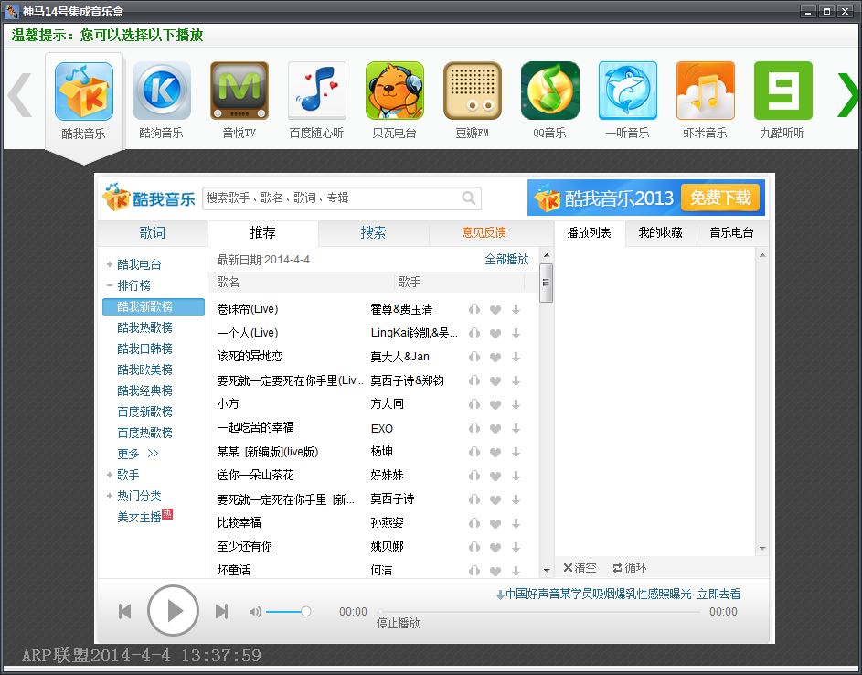Open the 酷狗音乐 music source icon
The image size is (862, 675).
point(161,91)
